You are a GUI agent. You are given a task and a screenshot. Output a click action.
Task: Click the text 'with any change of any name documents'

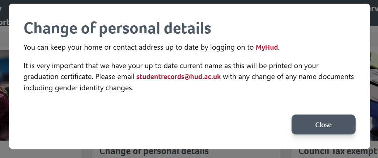(288, 77)
